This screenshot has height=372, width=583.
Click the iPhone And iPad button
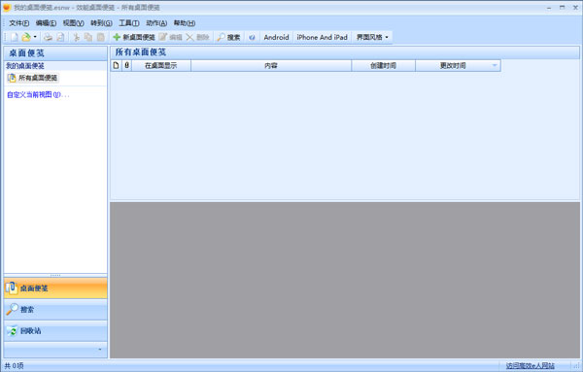322,37
